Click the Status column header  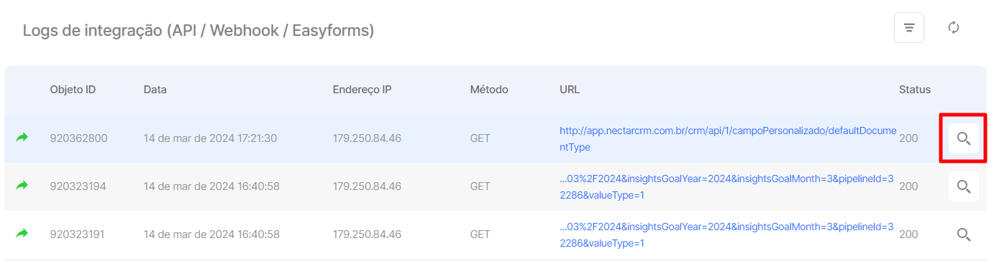point(915,90)
